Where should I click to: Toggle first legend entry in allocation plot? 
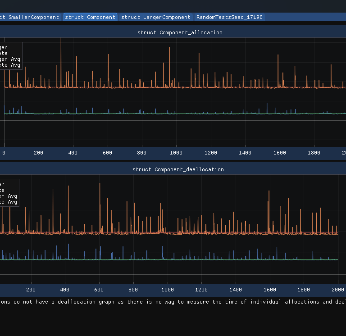4,47
